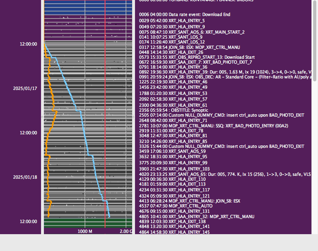
Task: Click the MDP_XRT_CTRL_AUTO event at 07:47:30
Action: pyautogui.click(x=176, y=205)
